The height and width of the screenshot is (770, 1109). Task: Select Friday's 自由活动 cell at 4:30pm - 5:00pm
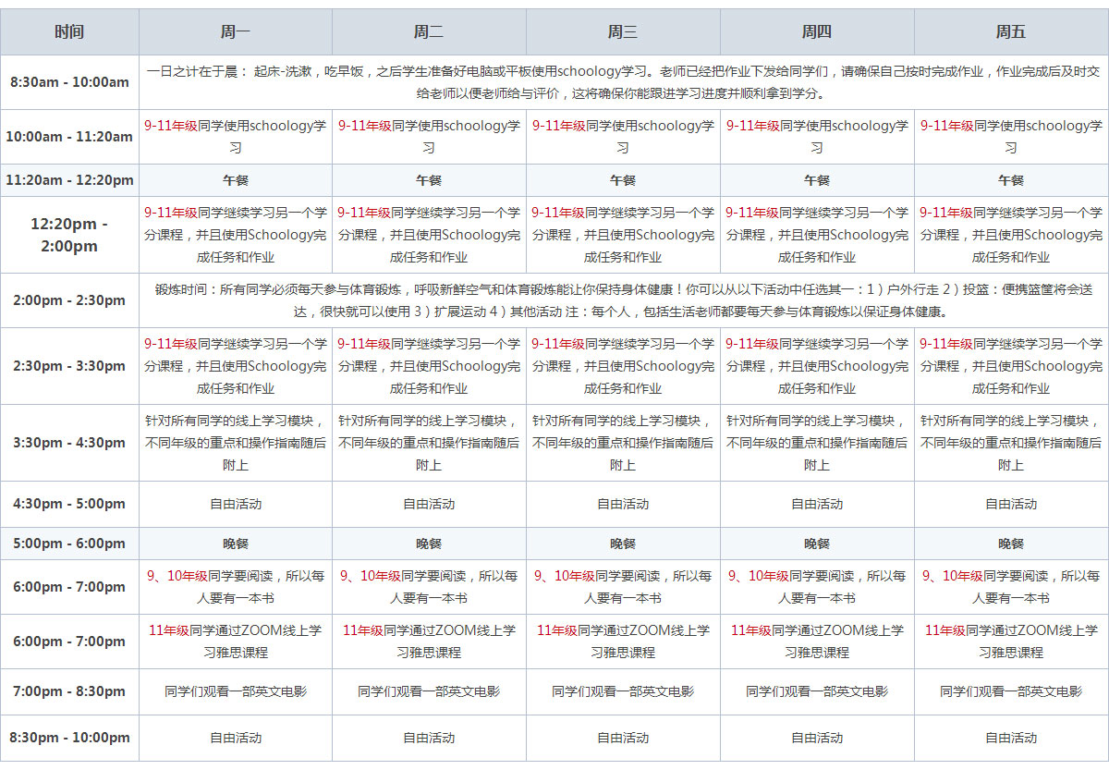(x=1011, y=505)
